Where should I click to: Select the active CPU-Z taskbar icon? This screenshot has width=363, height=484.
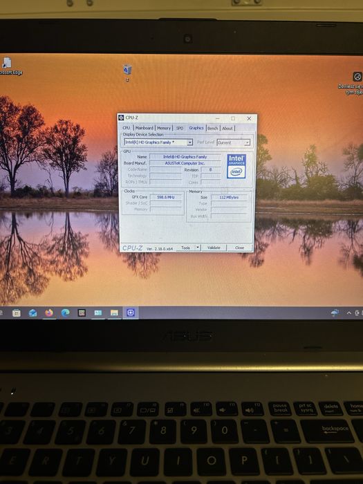131,313
